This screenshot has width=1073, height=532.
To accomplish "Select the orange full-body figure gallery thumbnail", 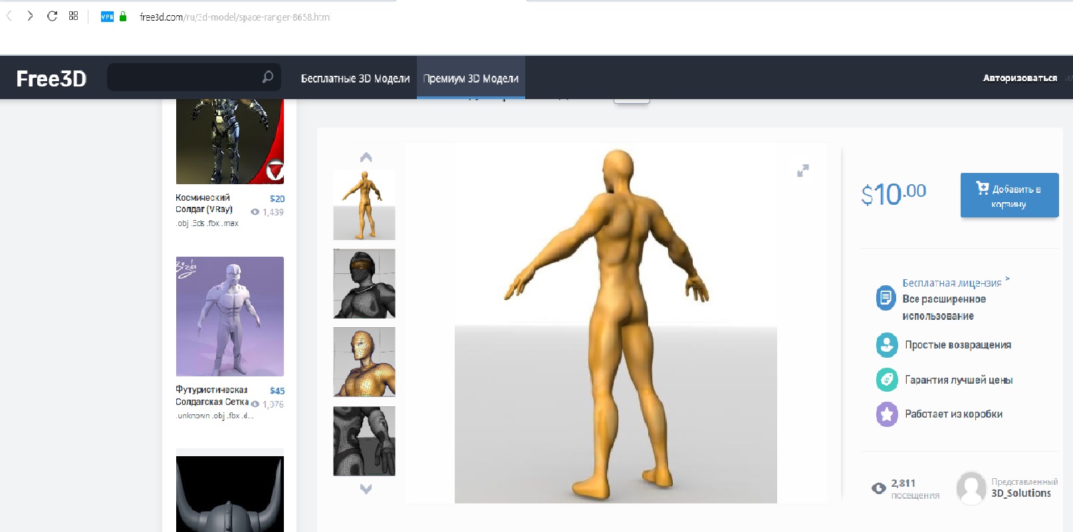I will [x=364, y=205].
